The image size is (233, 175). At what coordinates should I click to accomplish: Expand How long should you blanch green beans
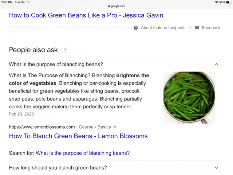pos(217,168)
